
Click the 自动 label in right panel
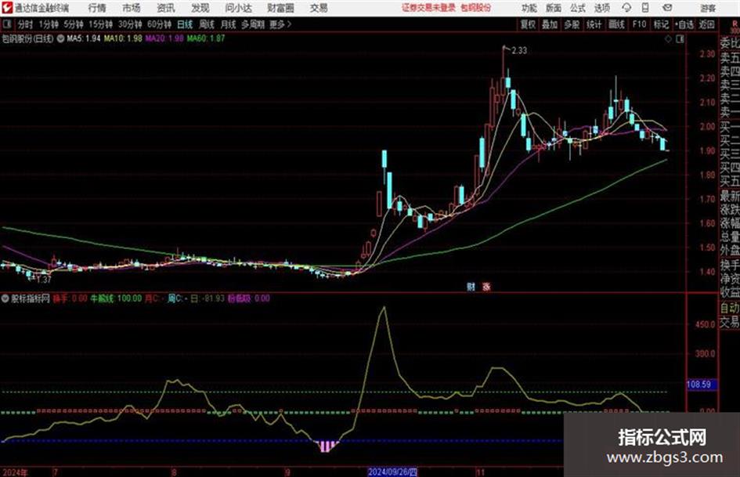tap(730, 308)
